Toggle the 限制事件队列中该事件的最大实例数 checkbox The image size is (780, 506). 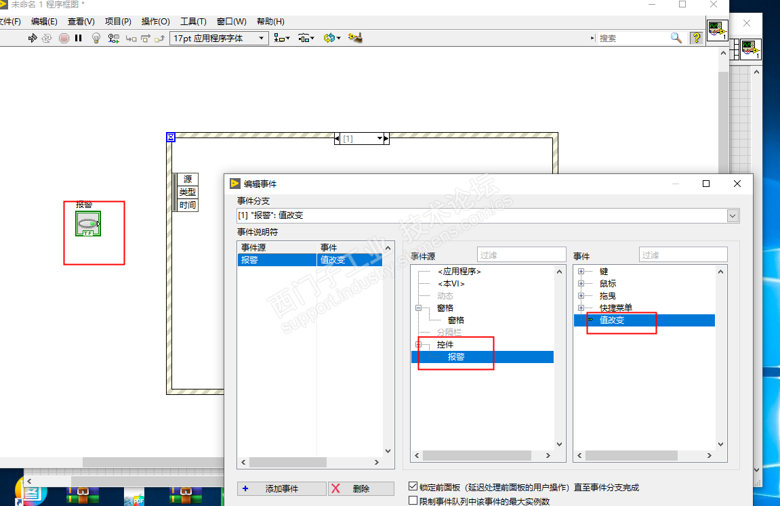tap(413, 501)
